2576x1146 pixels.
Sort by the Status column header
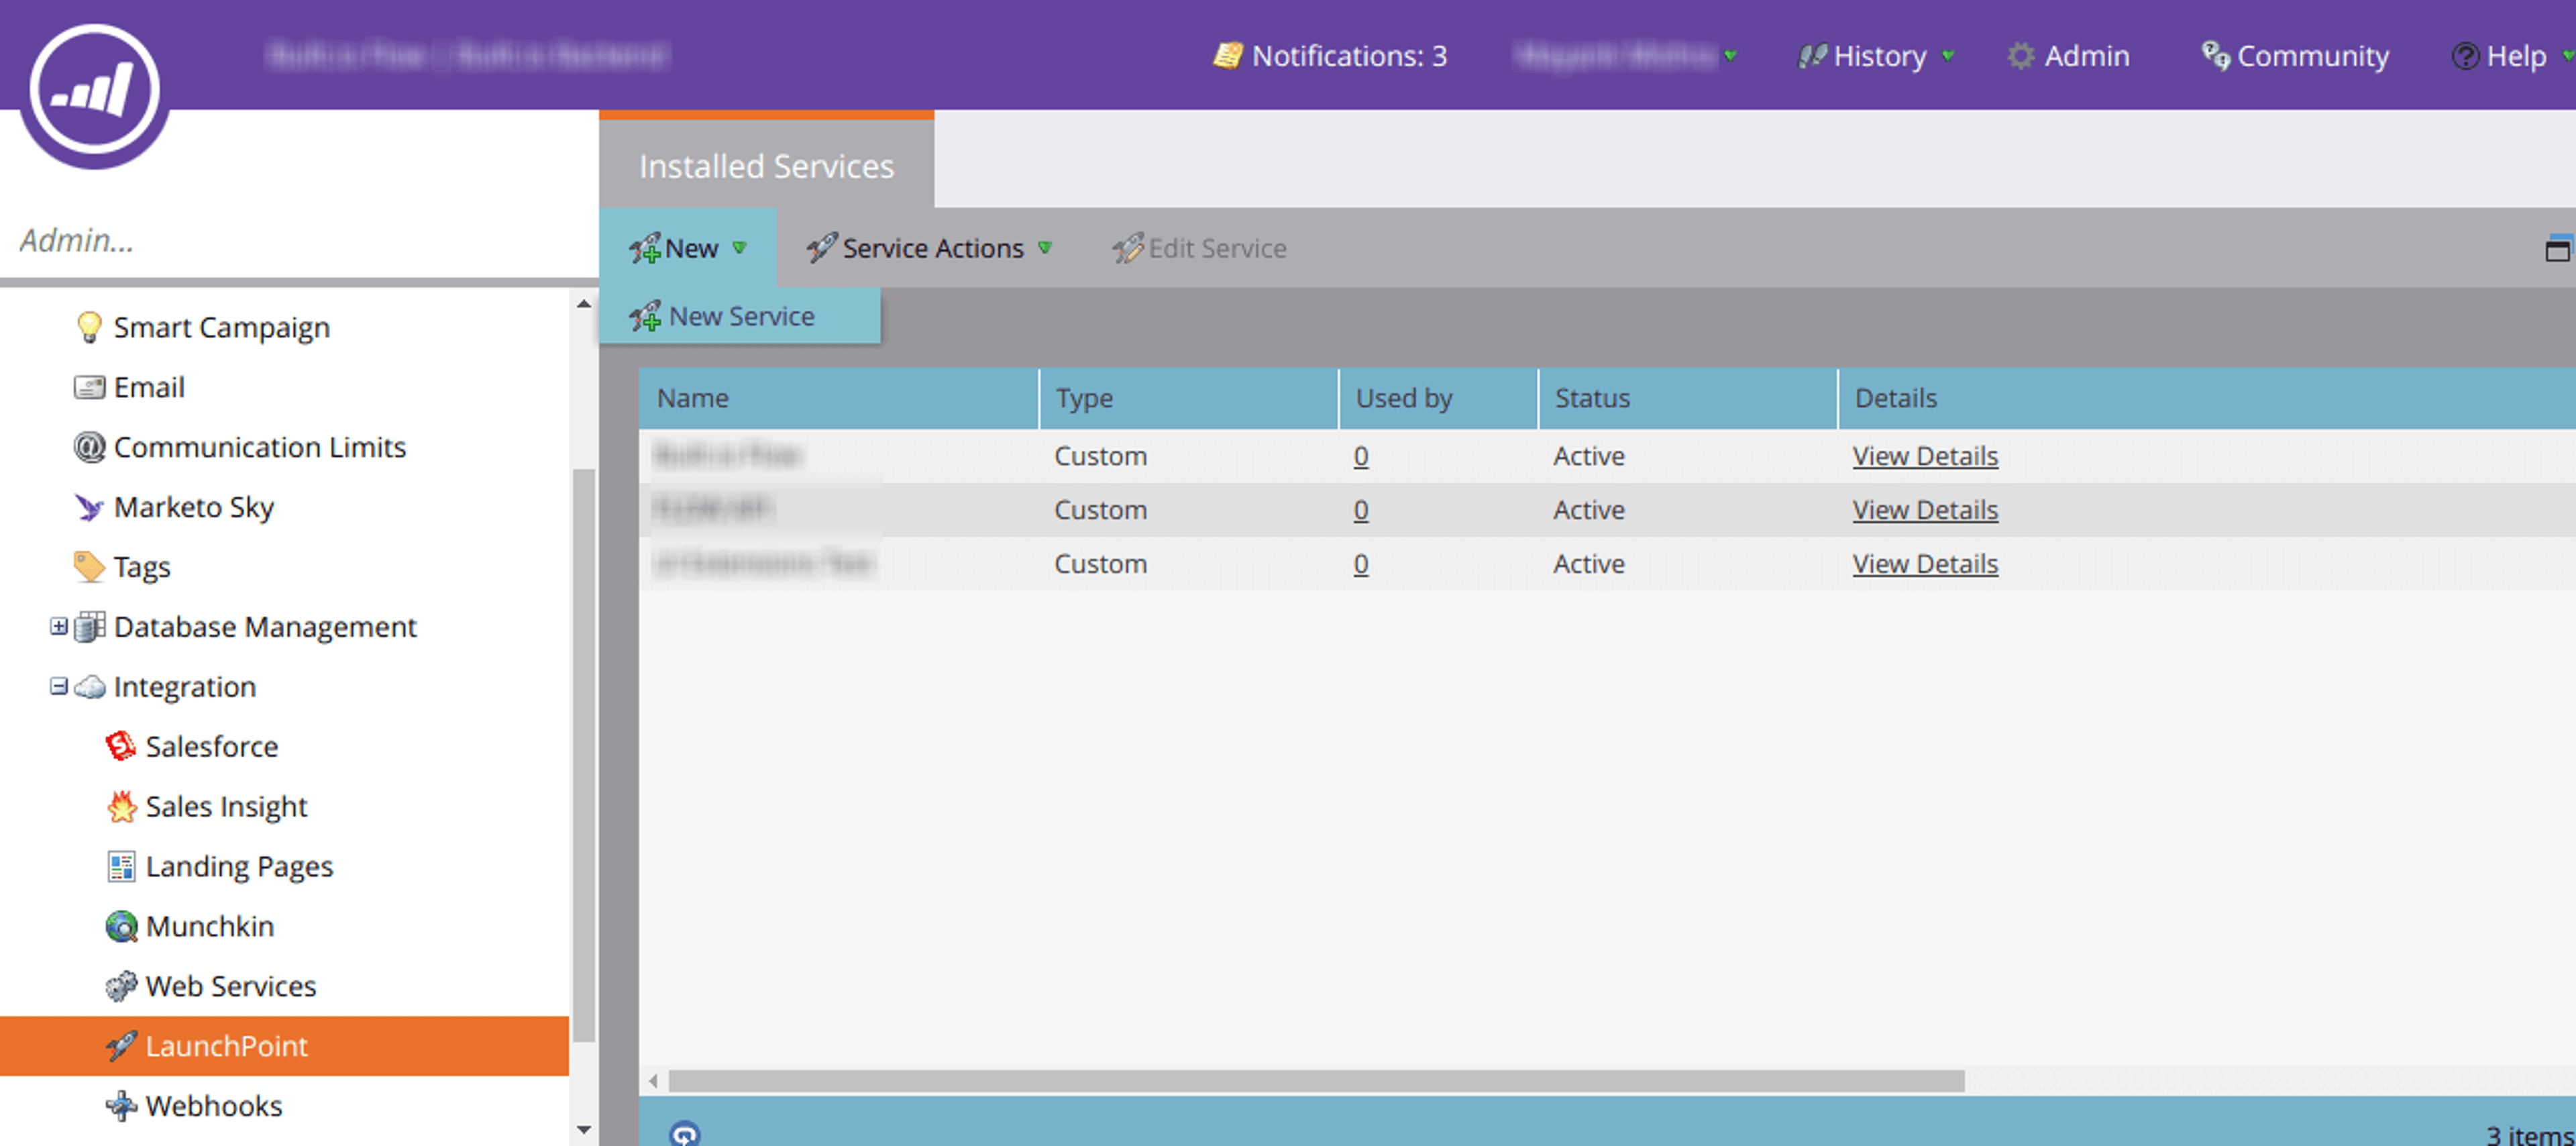(1687, 398)
